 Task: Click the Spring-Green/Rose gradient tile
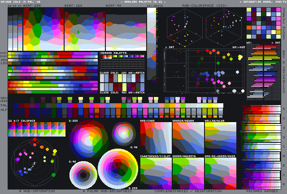pyautogui.click(x=220, y=173)
